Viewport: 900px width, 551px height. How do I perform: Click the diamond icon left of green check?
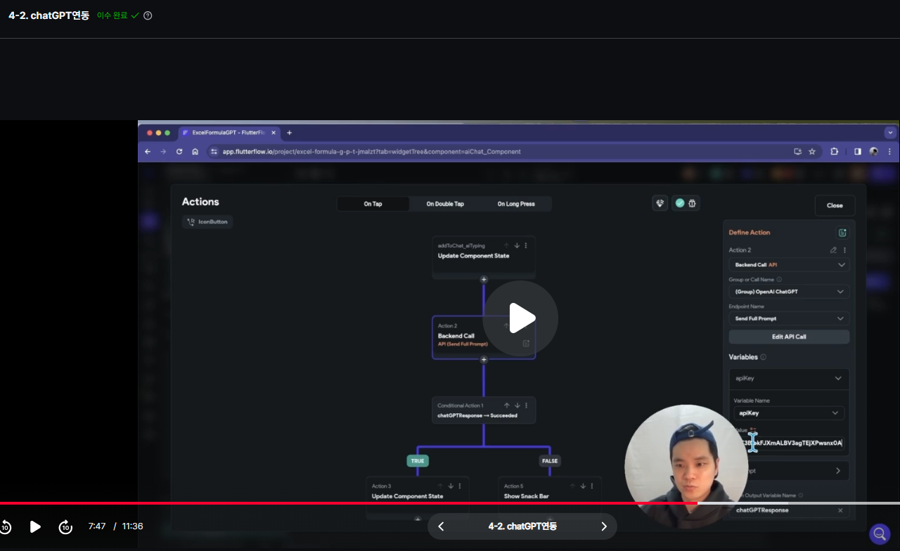pyautogui.click(x=660, y=203)
